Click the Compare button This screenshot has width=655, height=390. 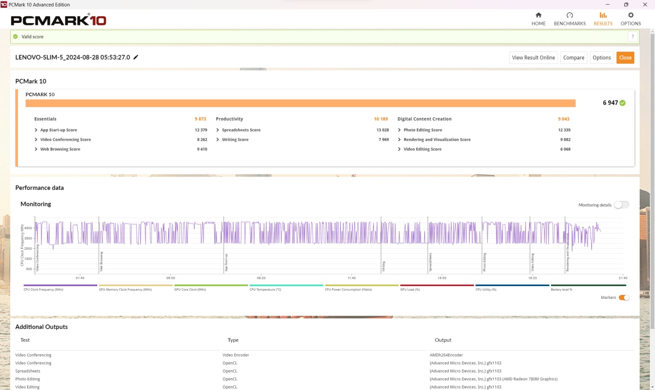tap(574, 58)
